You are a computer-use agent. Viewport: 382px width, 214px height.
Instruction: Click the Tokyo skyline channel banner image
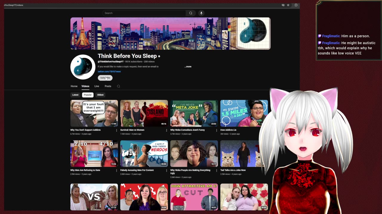click(x=170, y=34)
